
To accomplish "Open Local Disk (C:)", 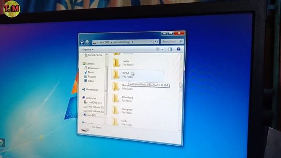I will (94, 102).
